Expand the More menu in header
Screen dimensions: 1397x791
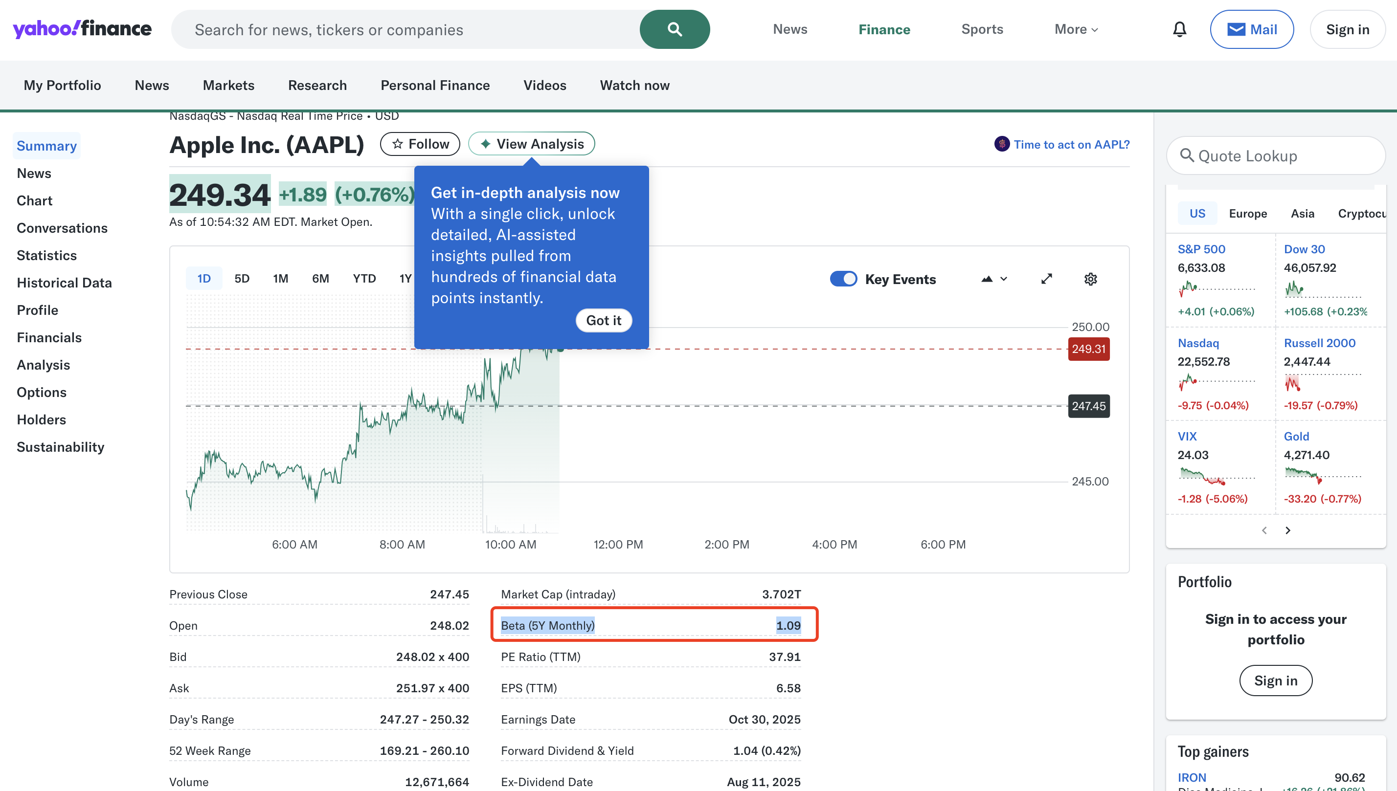1076,29
